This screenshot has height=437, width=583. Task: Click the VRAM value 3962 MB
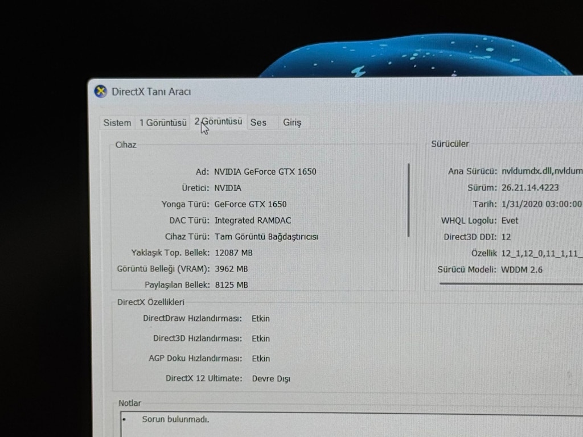click(231, 269)
